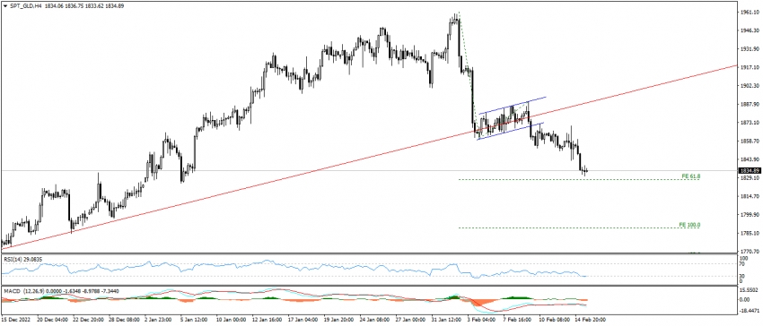
Task: Click the RSI(14) 29.0835 indicator label
Action: (x=23, y=260)
